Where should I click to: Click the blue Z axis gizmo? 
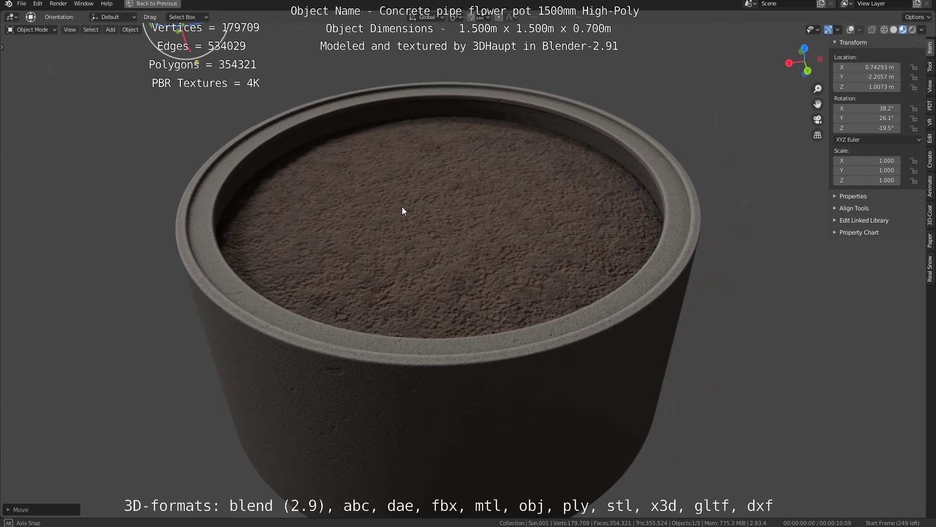click(804, 48)
